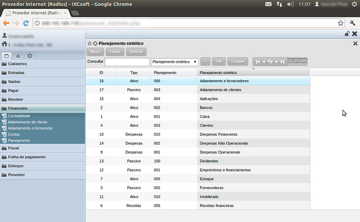Open the Planejamento menu item
Screen dimensions: 360x222
(19, 141)
